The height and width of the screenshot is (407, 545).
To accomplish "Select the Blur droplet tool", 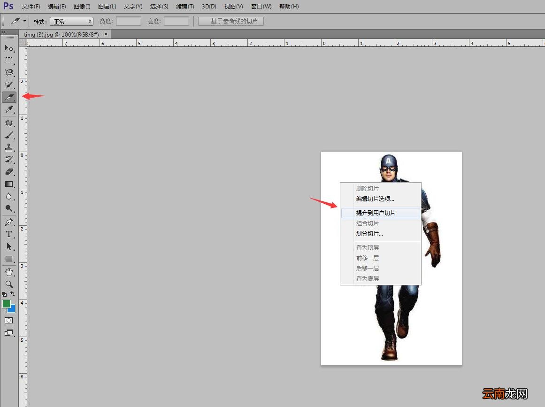I will pos(9,196).
